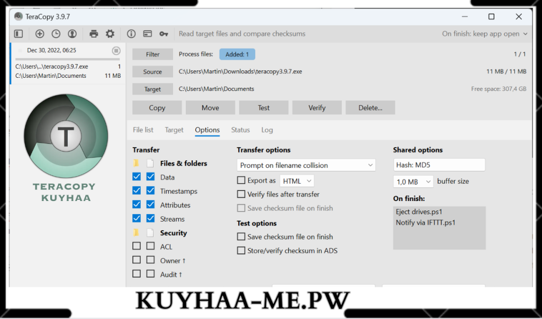Click the Move button

pos(210,108)
